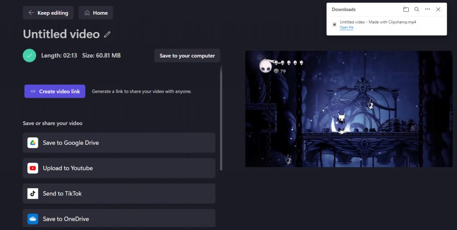This screenshot has width=457, height=230.
Task: Open the three-dot menu in Downloads
Action: (427, 9)
